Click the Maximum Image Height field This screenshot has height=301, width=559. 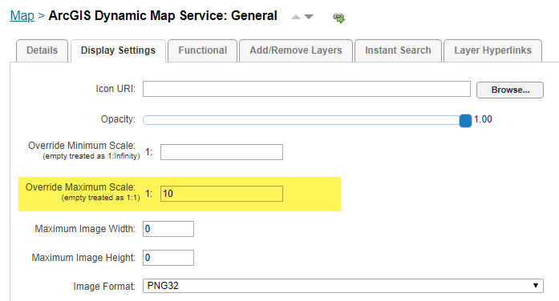168,258
